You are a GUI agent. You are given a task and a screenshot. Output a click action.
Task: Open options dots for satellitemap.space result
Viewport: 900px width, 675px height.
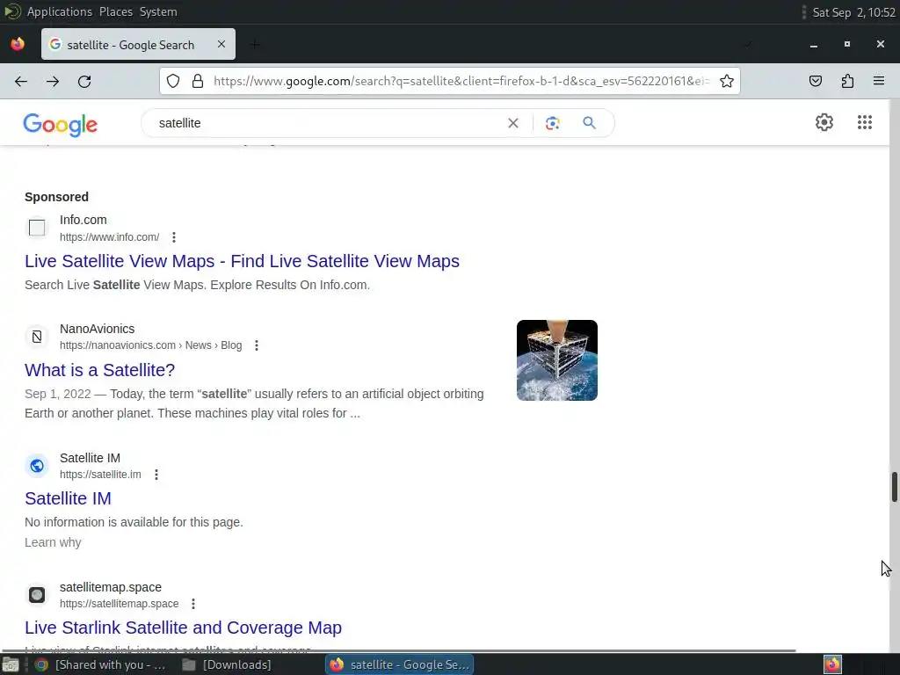(x=193, y=604)
